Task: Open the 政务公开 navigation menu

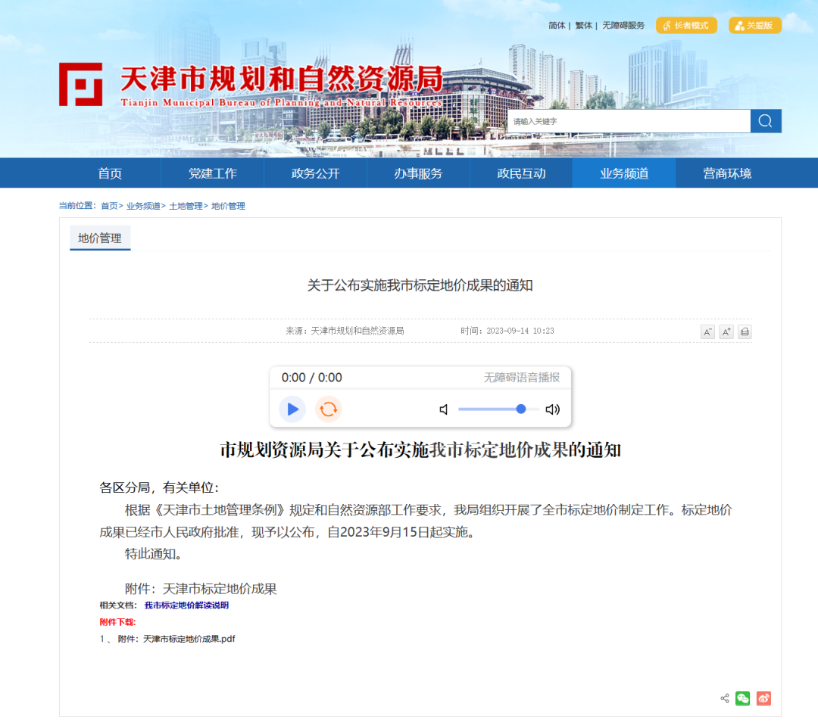Action: pos(315,173)
